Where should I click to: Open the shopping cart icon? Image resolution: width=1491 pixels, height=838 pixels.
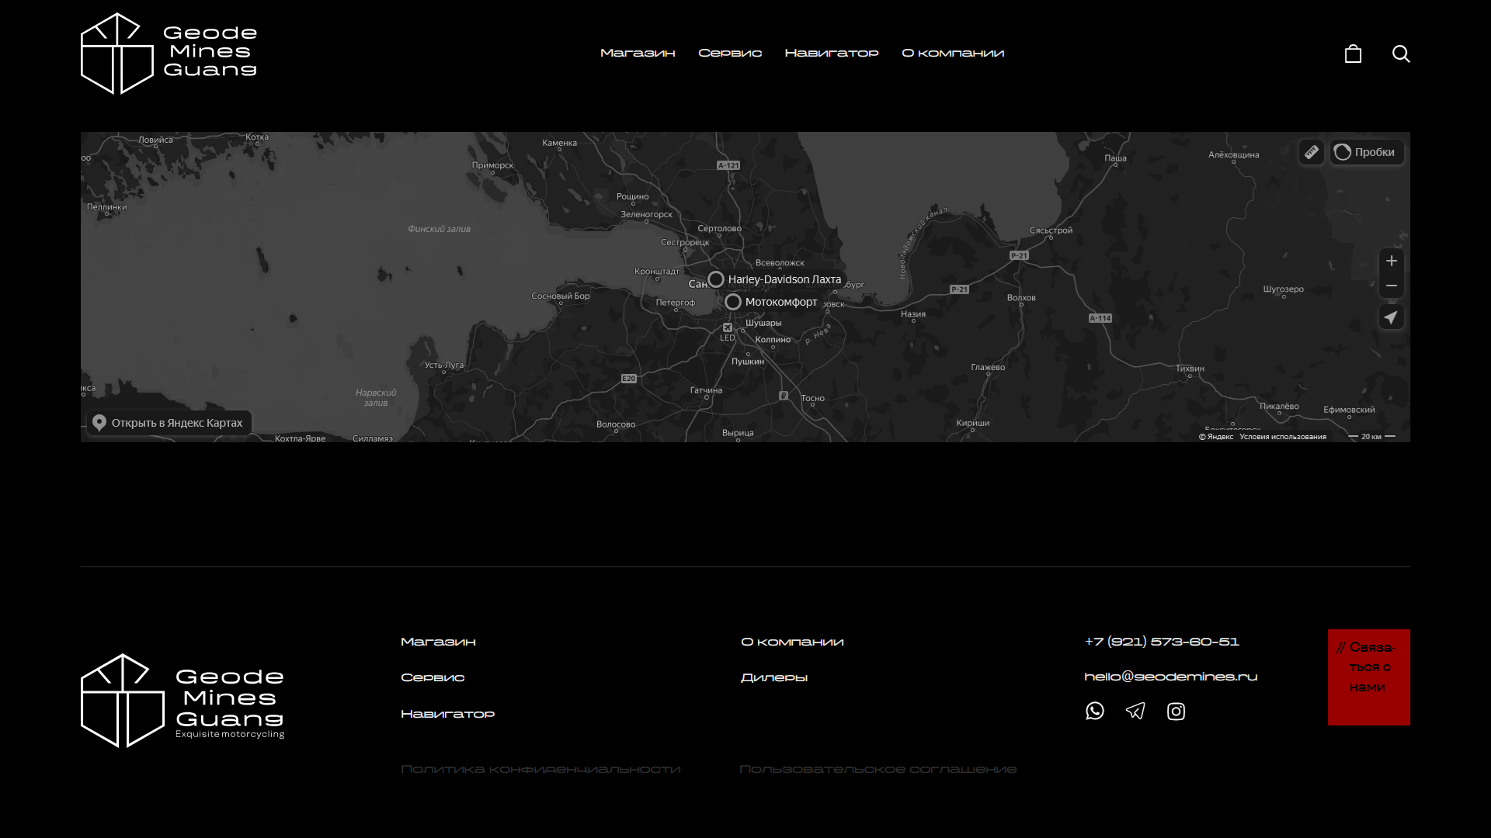[1353, 54]
